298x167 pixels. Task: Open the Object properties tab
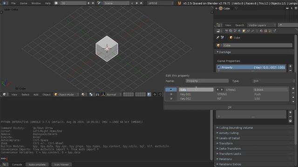pos(244,31)
